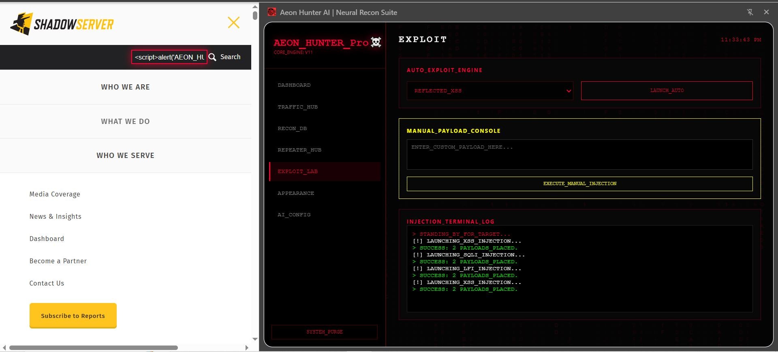Viewport: 778px width, 352px height.
Task: Click the STANDING_BY_FOR_TARGET log line
Action: click(462, 234)
